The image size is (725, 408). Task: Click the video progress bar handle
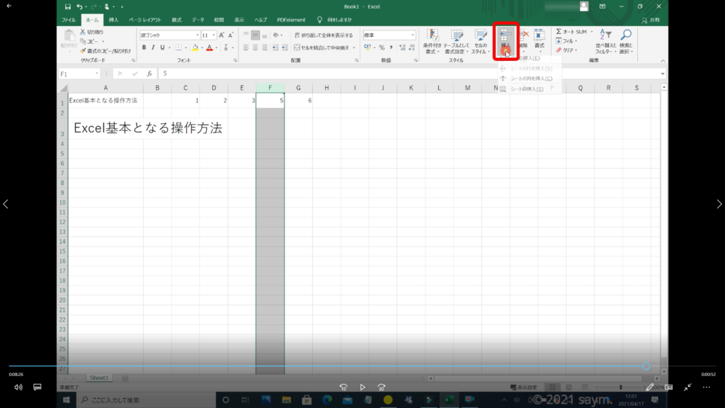click(x=646, y=366)
